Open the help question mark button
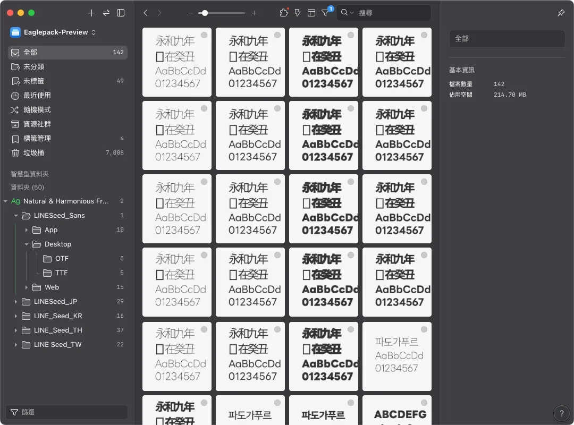The width and height of the screenshot is (574, 425). (561, 413)
